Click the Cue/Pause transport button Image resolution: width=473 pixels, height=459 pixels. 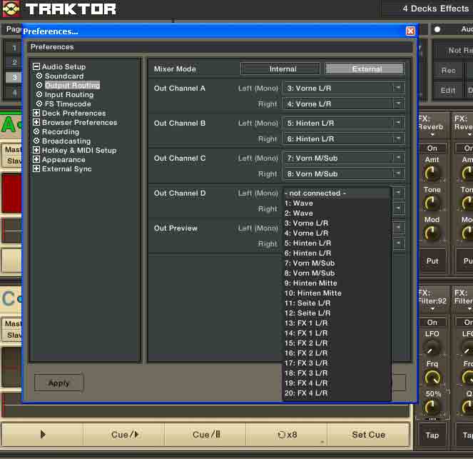tap(205, 435)
